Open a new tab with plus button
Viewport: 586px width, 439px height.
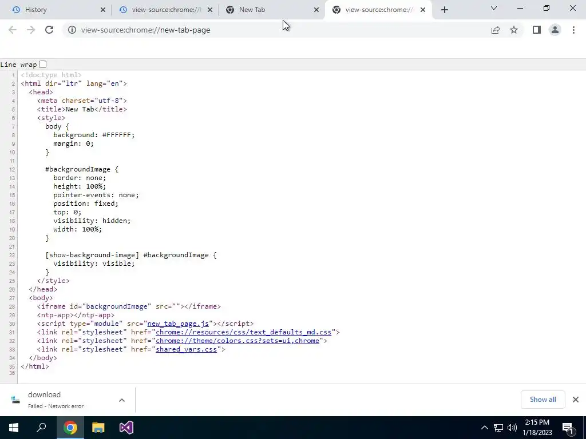coord(444,10)
